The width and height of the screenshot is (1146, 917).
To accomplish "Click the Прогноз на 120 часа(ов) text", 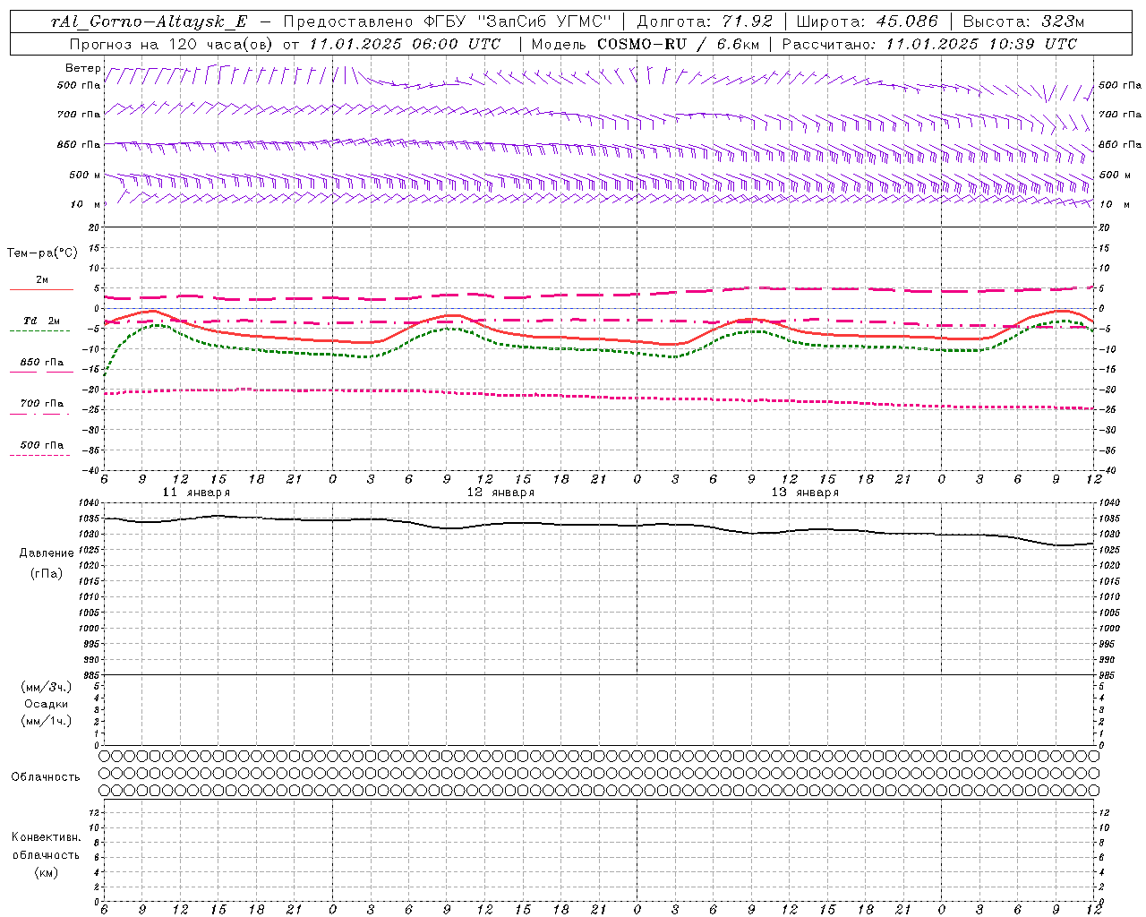I will click(x=172, y=44).
